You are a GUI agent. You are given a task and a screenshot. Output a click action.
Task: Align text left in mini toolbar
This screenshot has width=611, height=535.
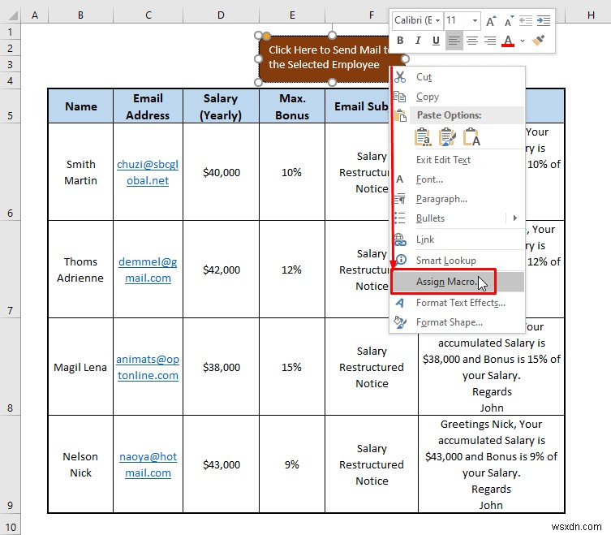coord(454,41)
